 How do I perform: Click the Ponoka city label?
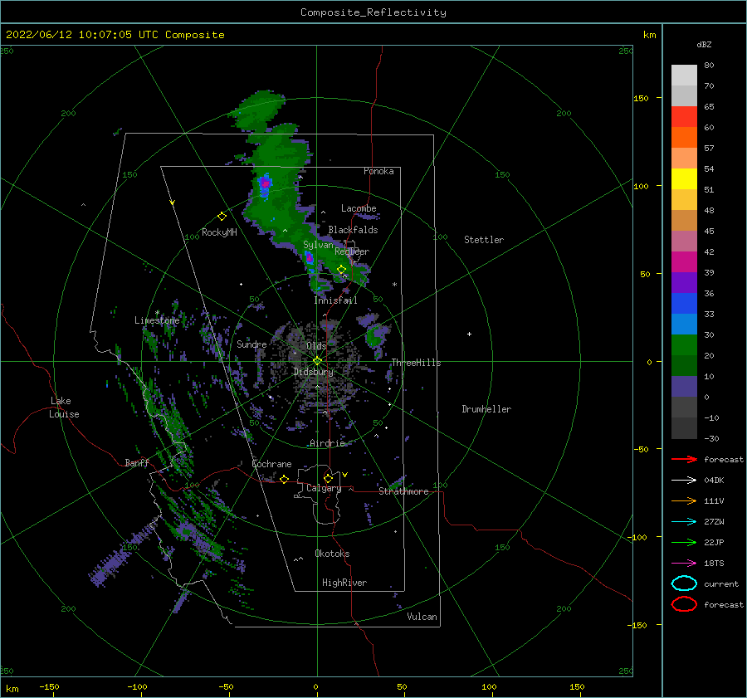point(378,171)
